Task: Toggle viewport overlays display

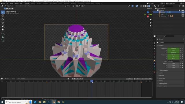Action: (137, 6)
